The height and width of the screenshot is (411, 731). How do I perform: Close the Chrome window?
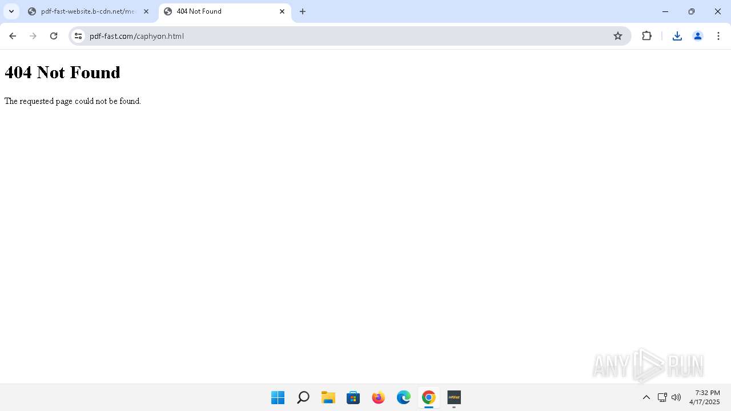pyautogui.click(x=718, y=11)
